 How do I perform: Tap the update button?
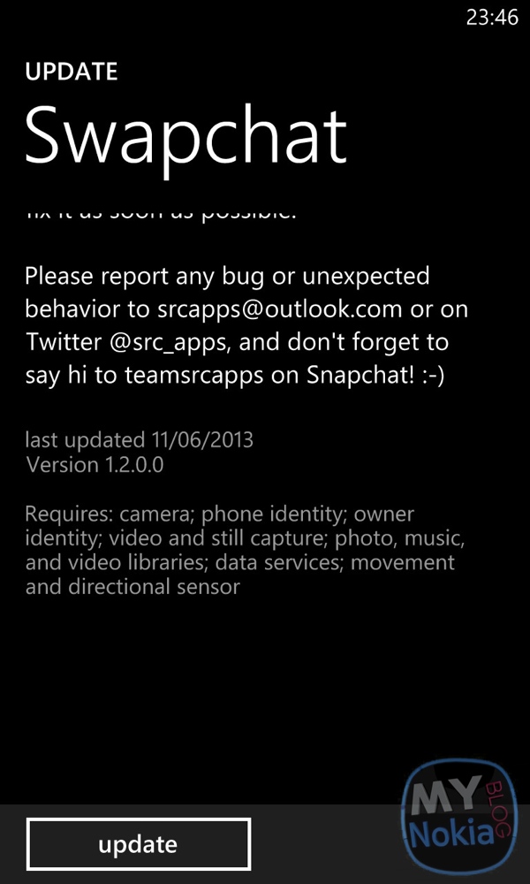click(139, 844)
